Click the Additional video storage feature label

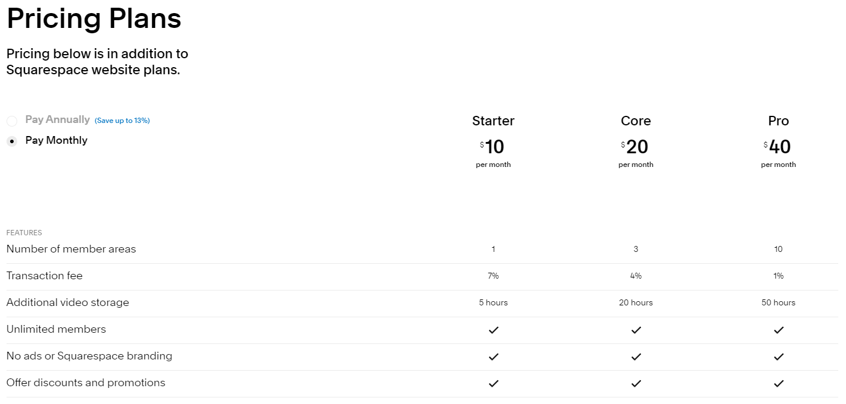point(68,302)
